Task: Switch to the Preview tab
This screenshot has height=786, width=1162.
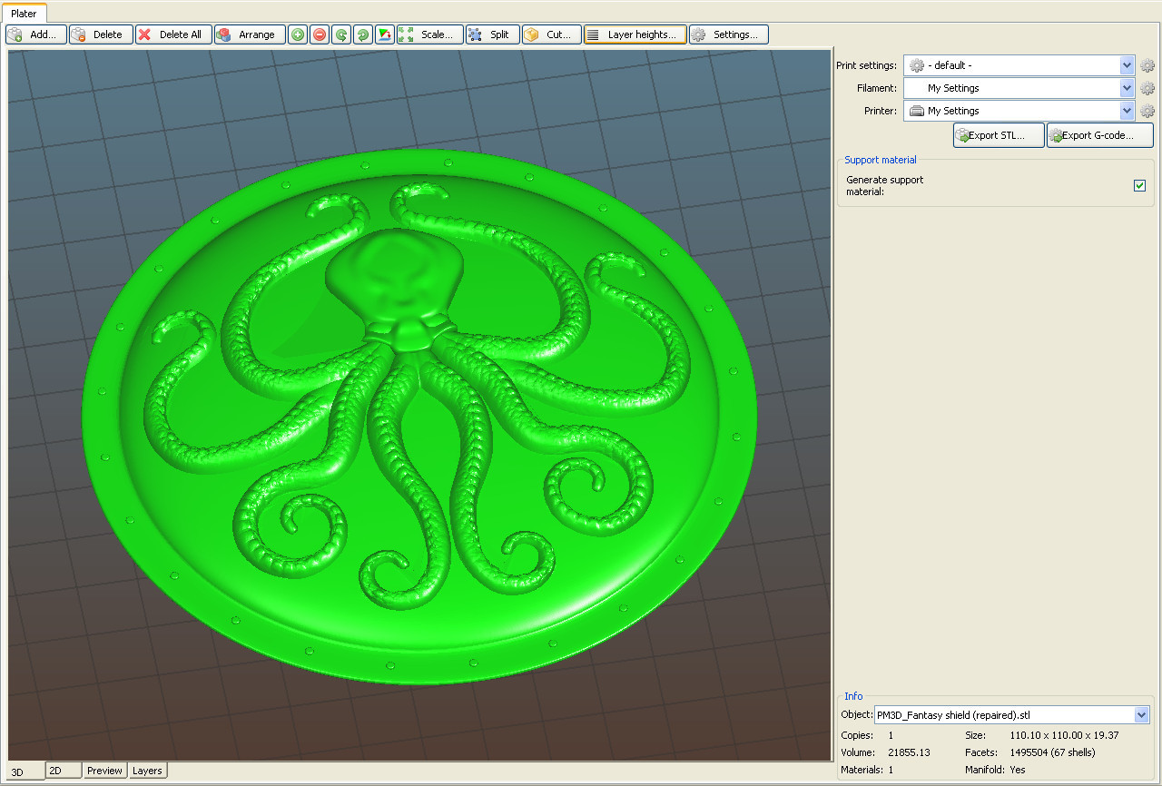Action: (104, 771)
